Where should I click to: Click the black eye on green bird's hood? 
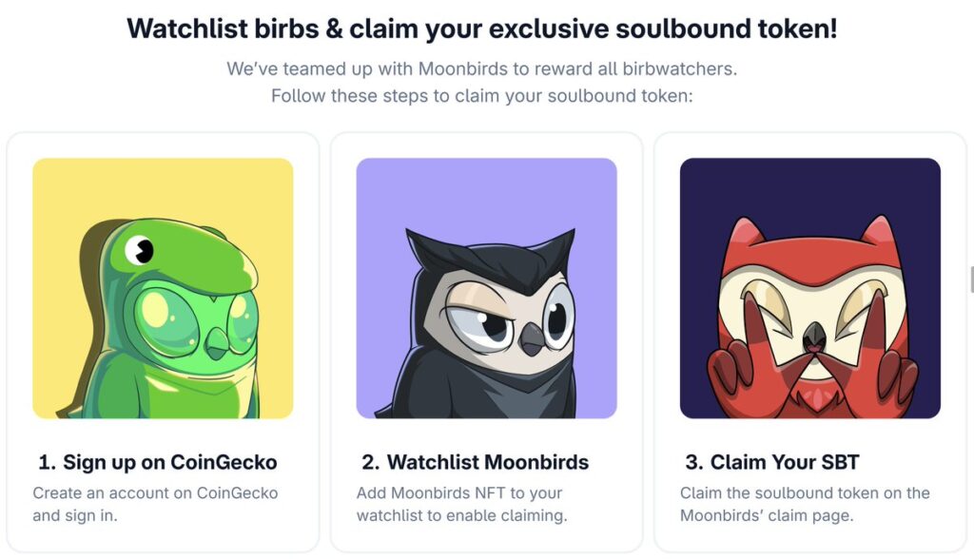point(143,250)
